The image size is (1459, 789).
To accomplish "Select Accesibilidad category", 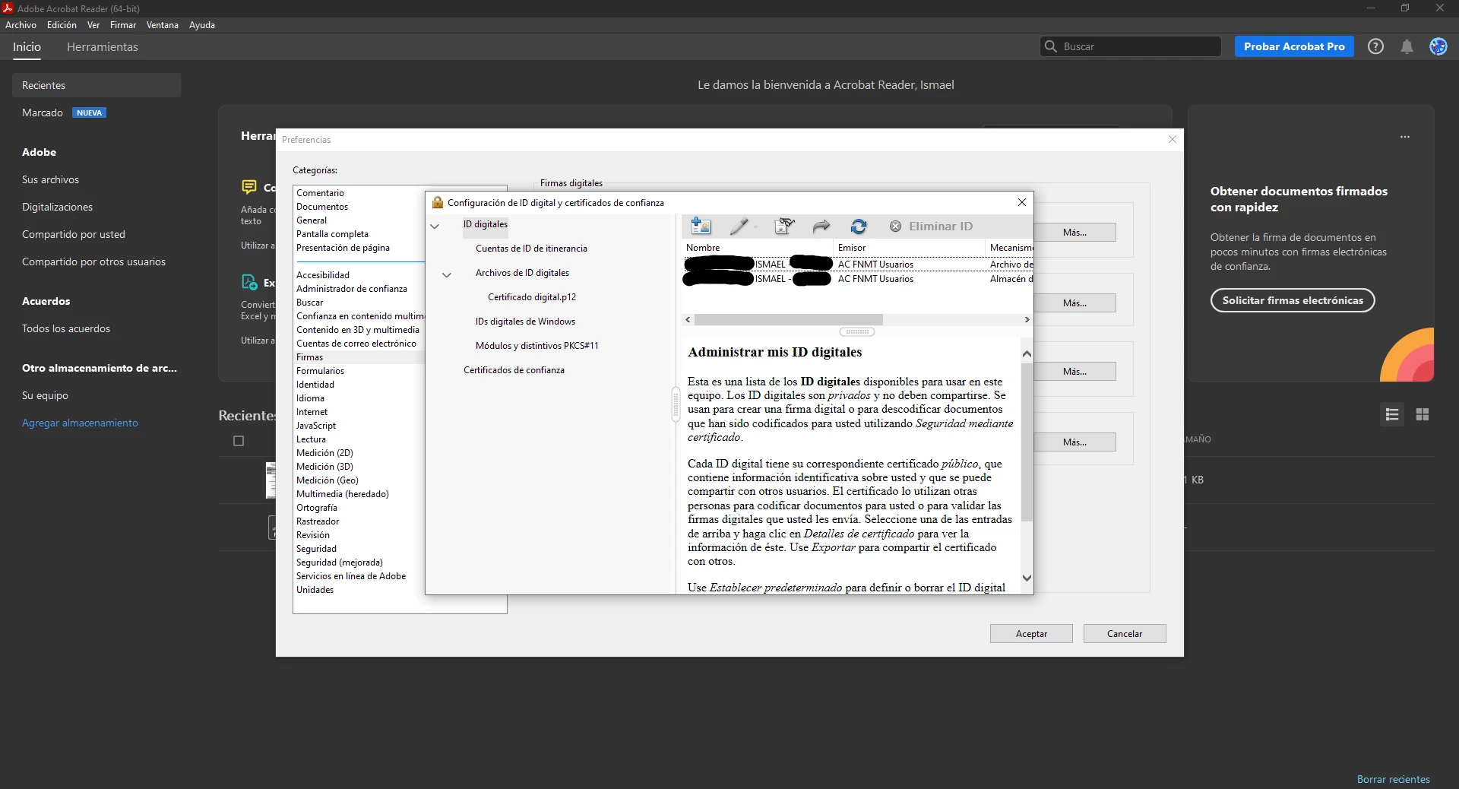I will coord(323,275).
